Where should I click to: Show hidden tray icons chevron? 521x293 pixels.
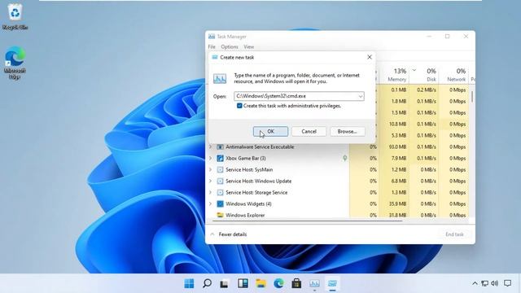(x=475, y=283)
